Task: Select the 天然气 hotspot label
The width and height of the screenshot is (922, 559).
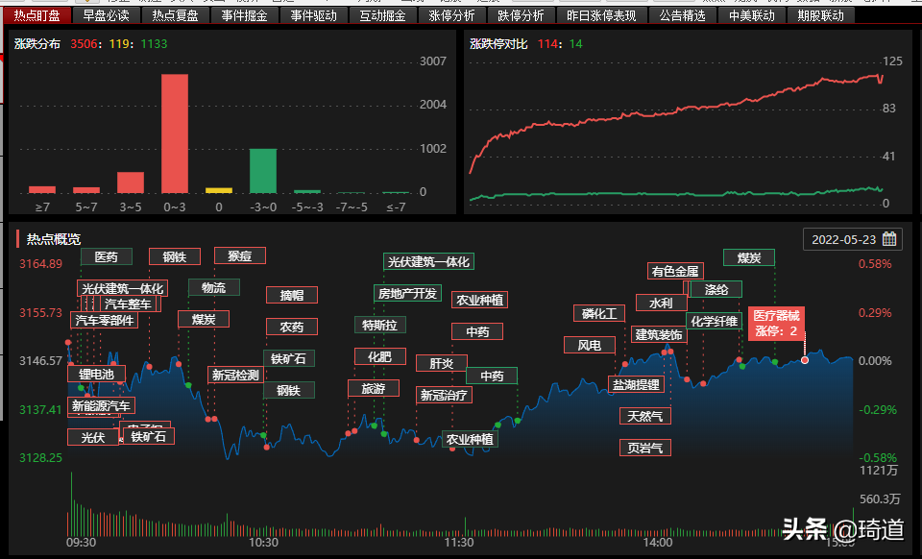Action: coord(644,416)
